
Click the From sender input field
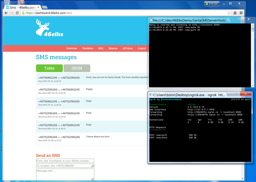coord(65,161)
